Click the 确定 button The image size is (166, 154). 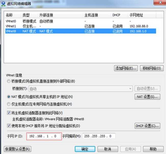pyautogui.click(x=85, y=149)
